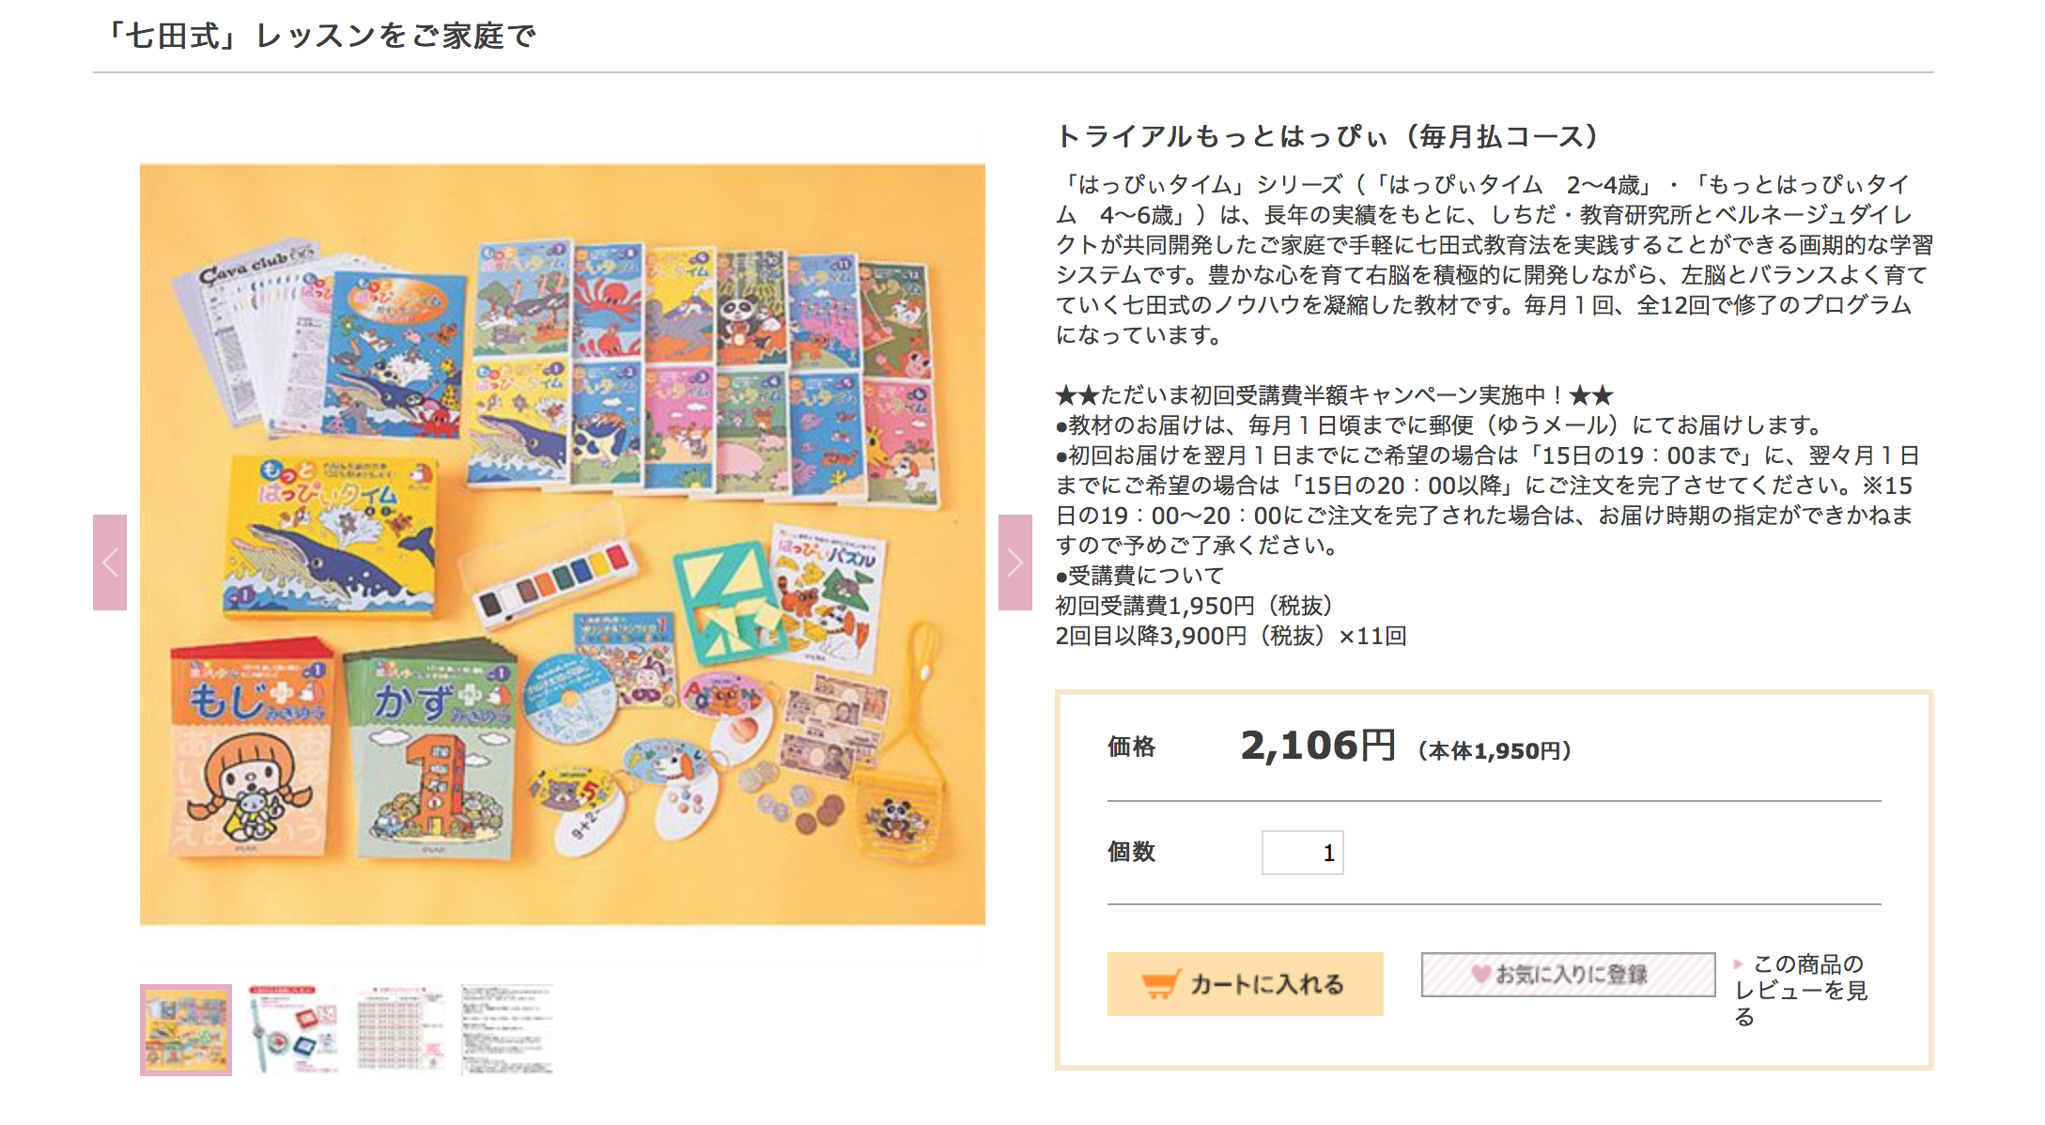Click the かず workbook in the main photo

pos(432,751)
